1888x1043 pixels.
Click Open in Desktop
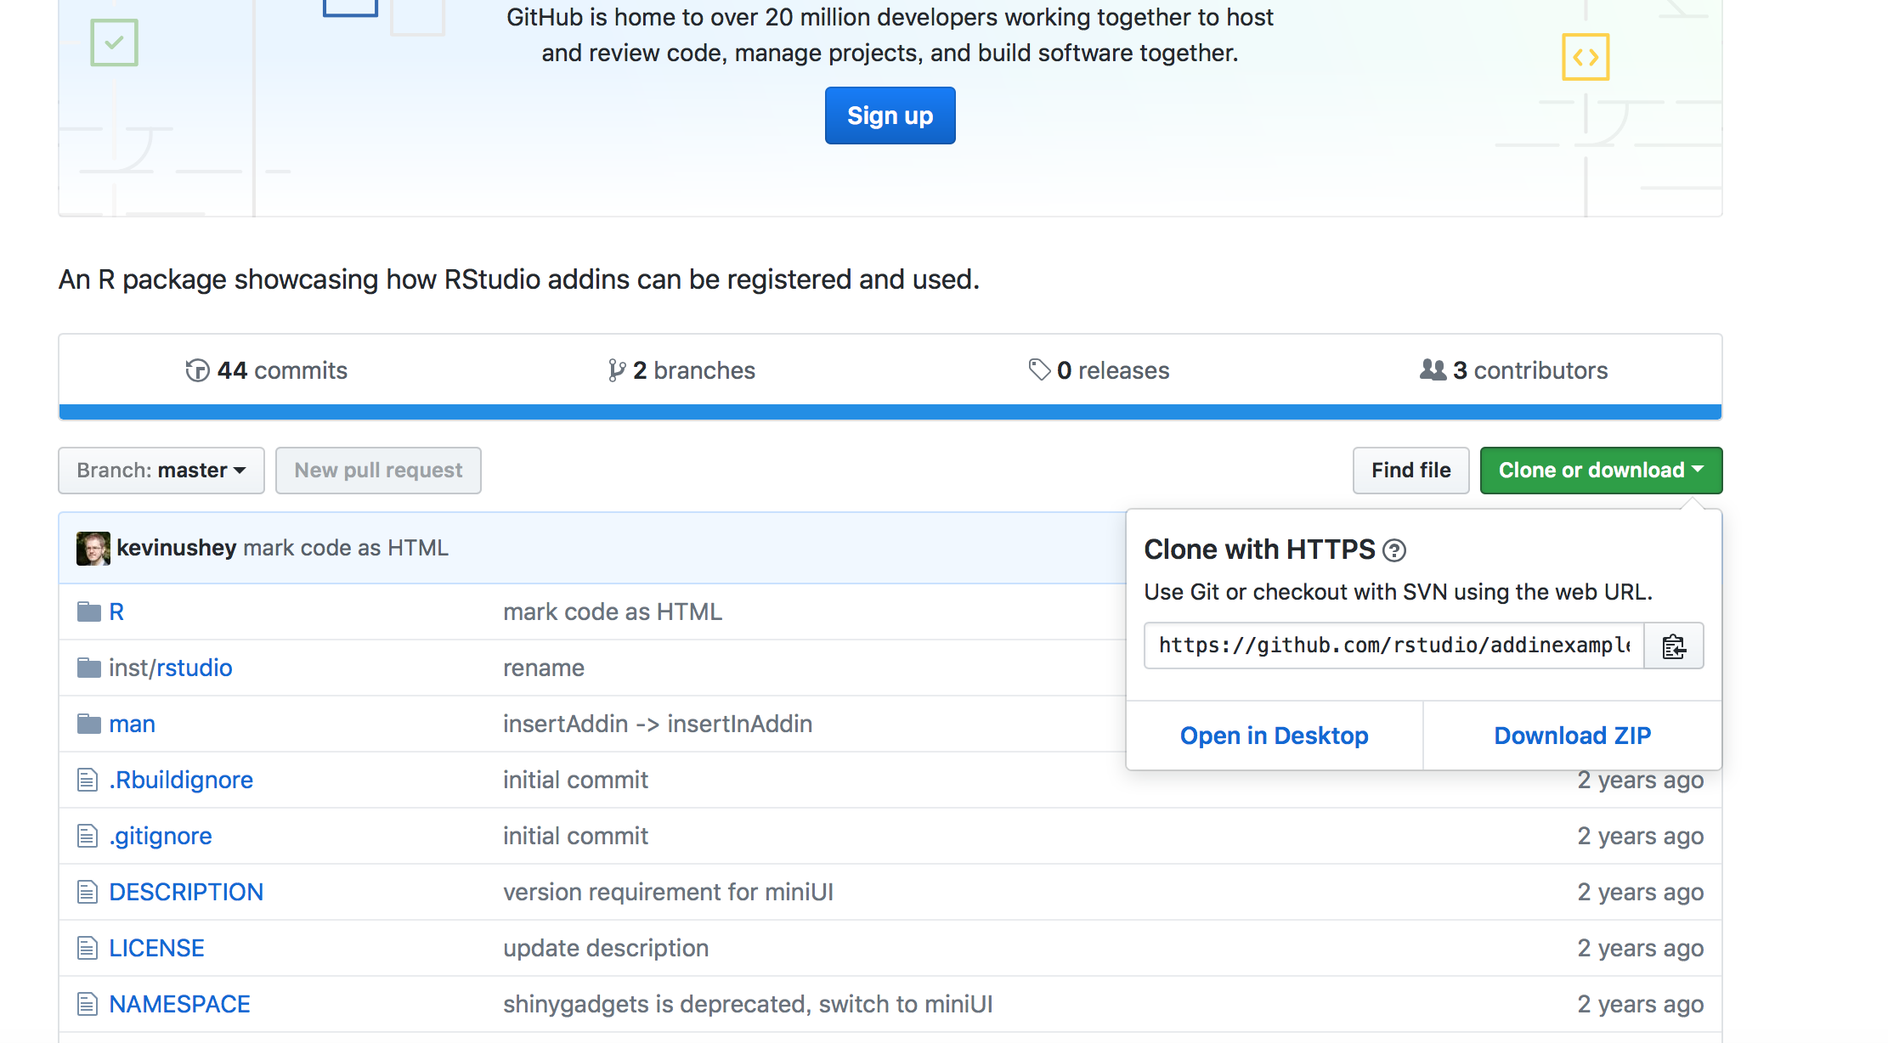(x=1274, y=736)
